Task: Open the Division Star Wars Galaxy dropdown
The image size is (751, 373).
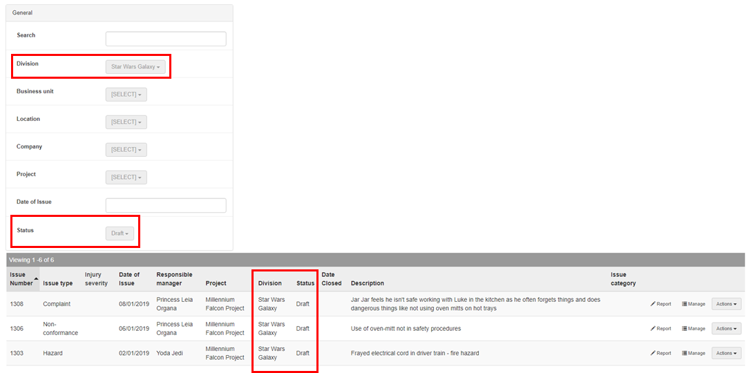Action: click(135, 67)
